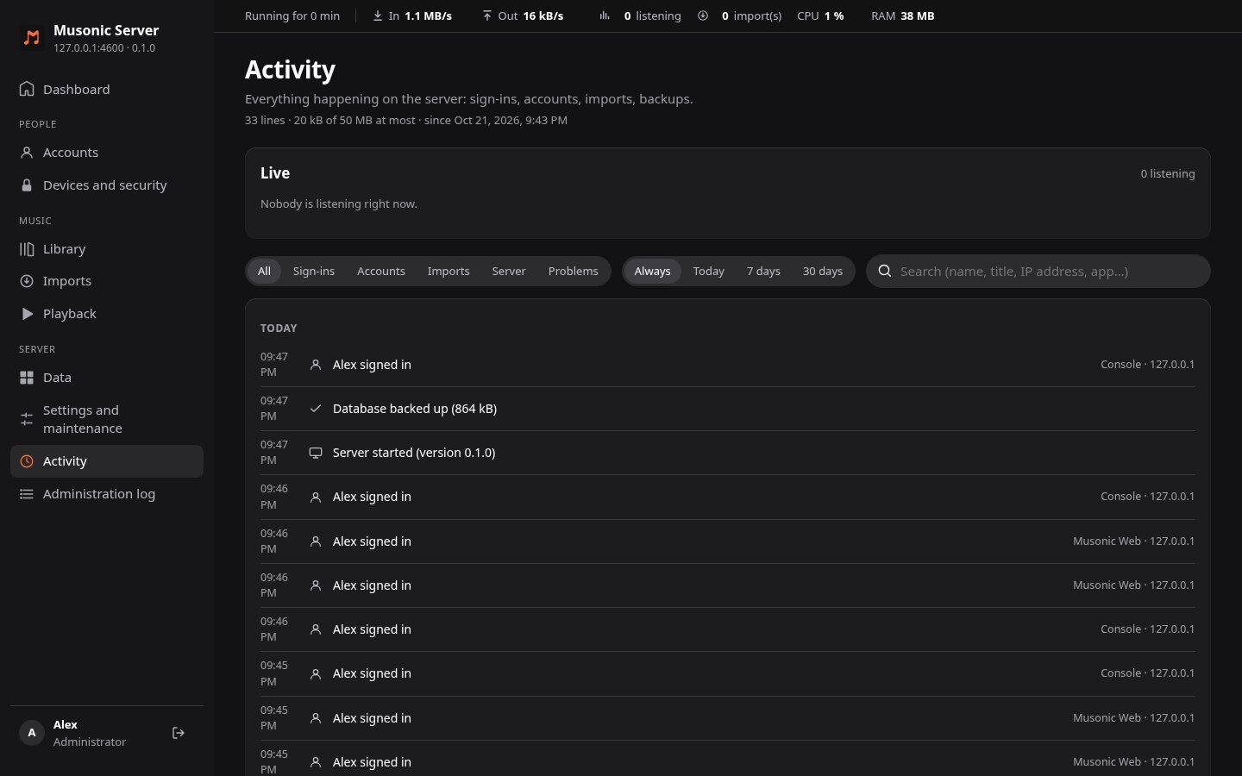The image size is (1242, 776).
Task: Limit activity to 30 days
Action: [x=823, y=271]
